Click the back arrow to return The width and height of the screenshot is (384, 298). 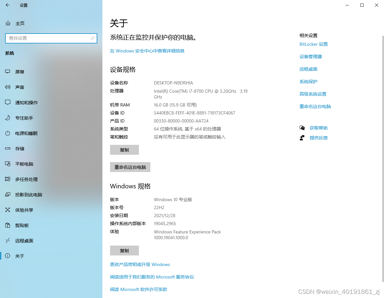click(8, 5)
